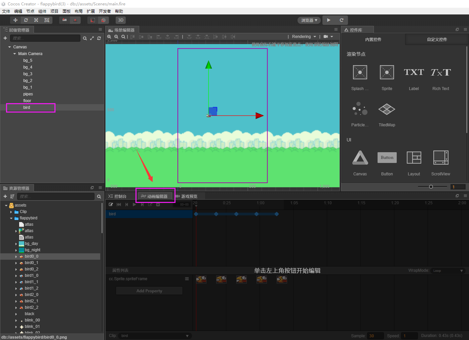Run the game preview play button

point(329,20)
